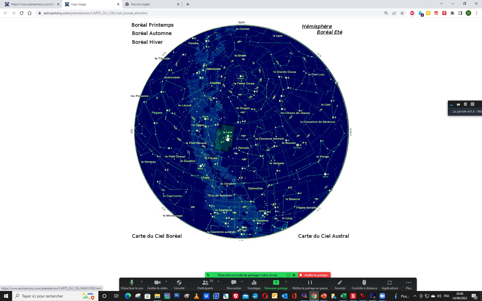482x301 pixels.
Task: Open Chrome profile H avatar
Action: click(468, 13)
